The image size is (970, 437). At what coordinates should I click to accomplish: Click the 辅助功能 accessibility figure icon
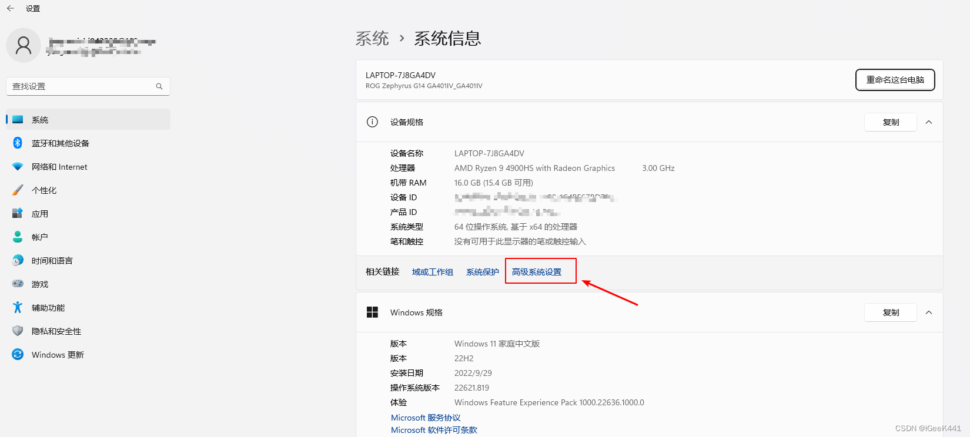tap(18, 307)
